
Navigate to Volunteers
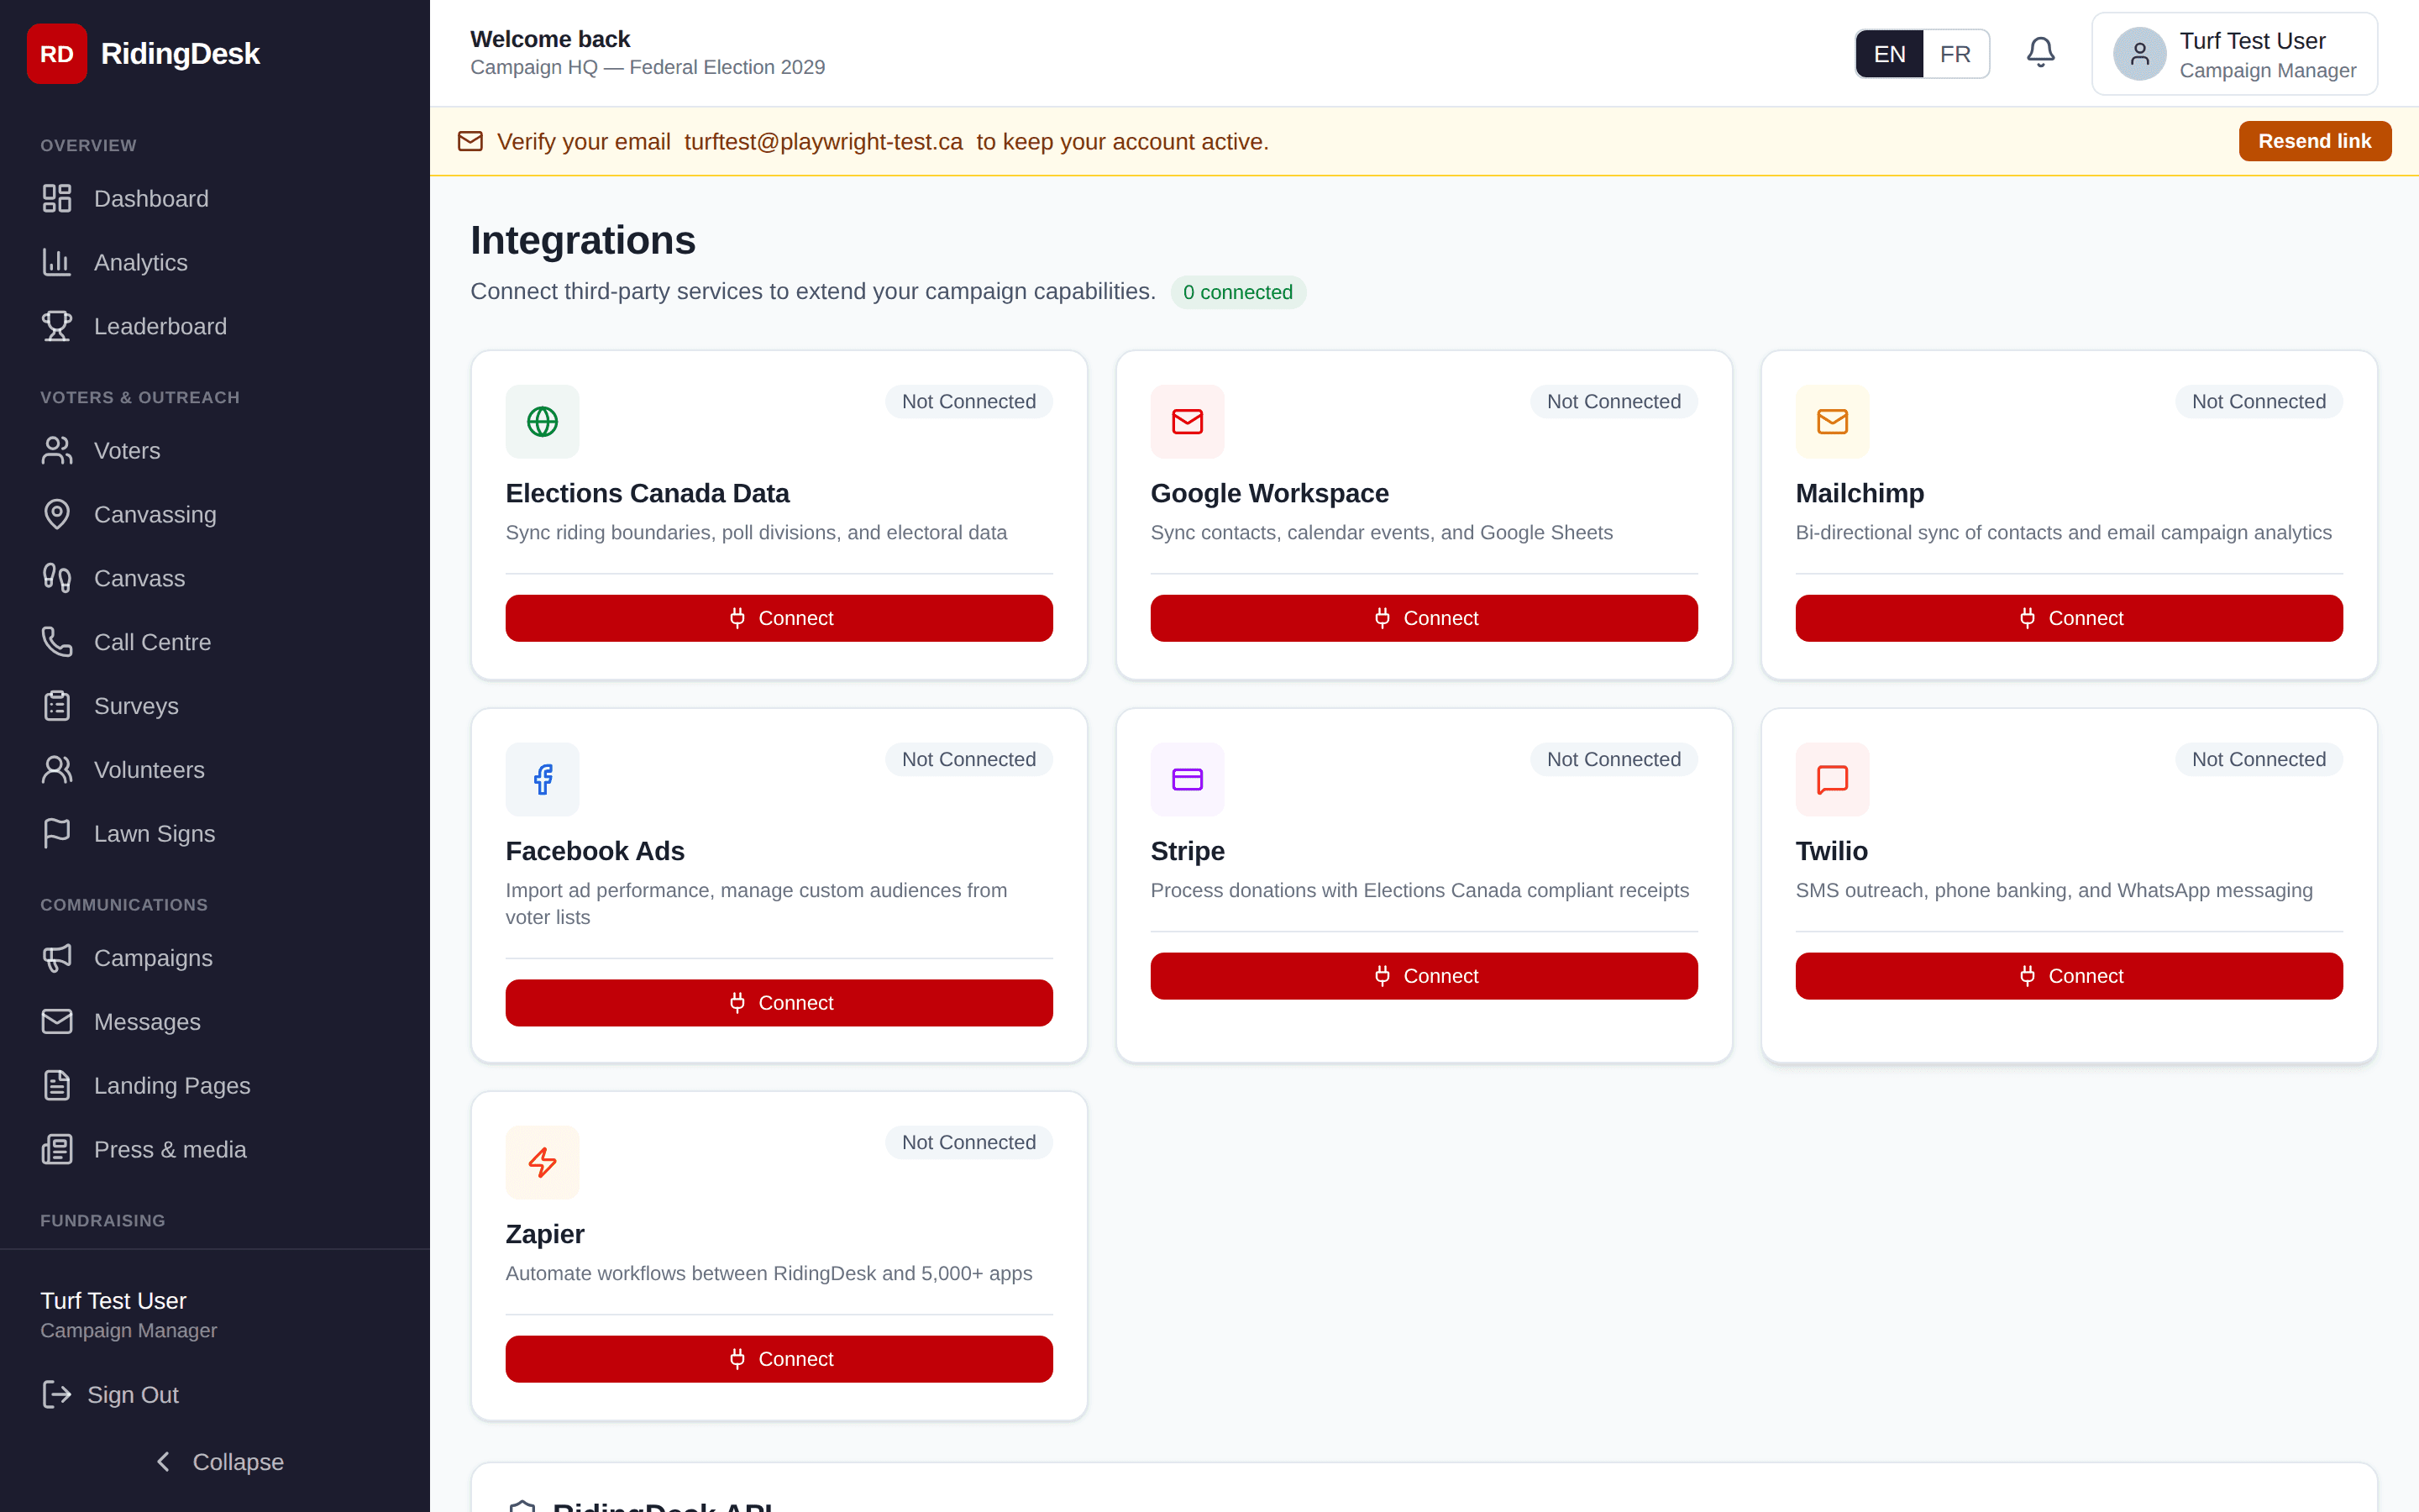point(215,770)
